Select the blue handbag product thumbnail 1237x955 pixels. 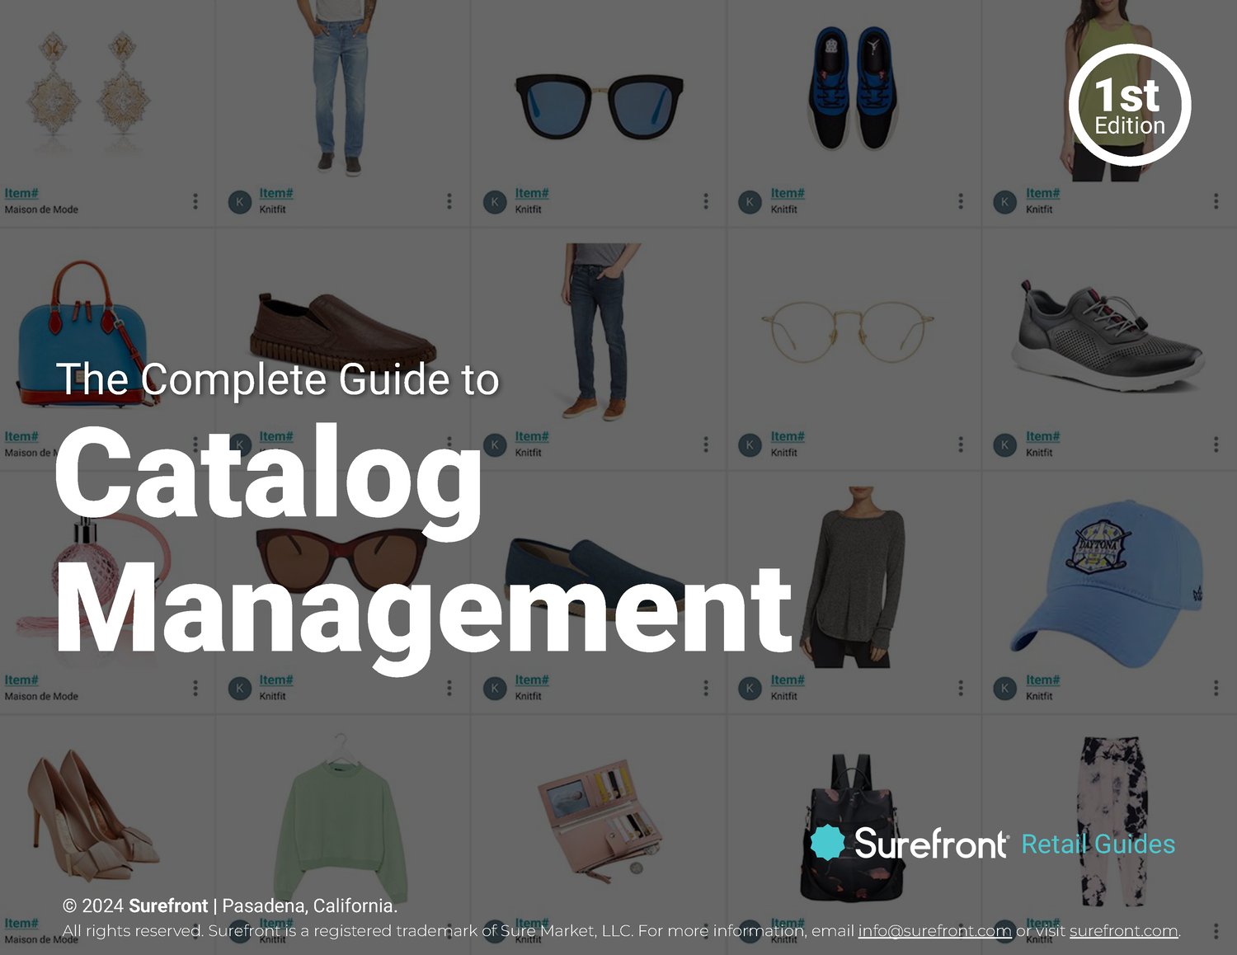click(x=82, y=330)
